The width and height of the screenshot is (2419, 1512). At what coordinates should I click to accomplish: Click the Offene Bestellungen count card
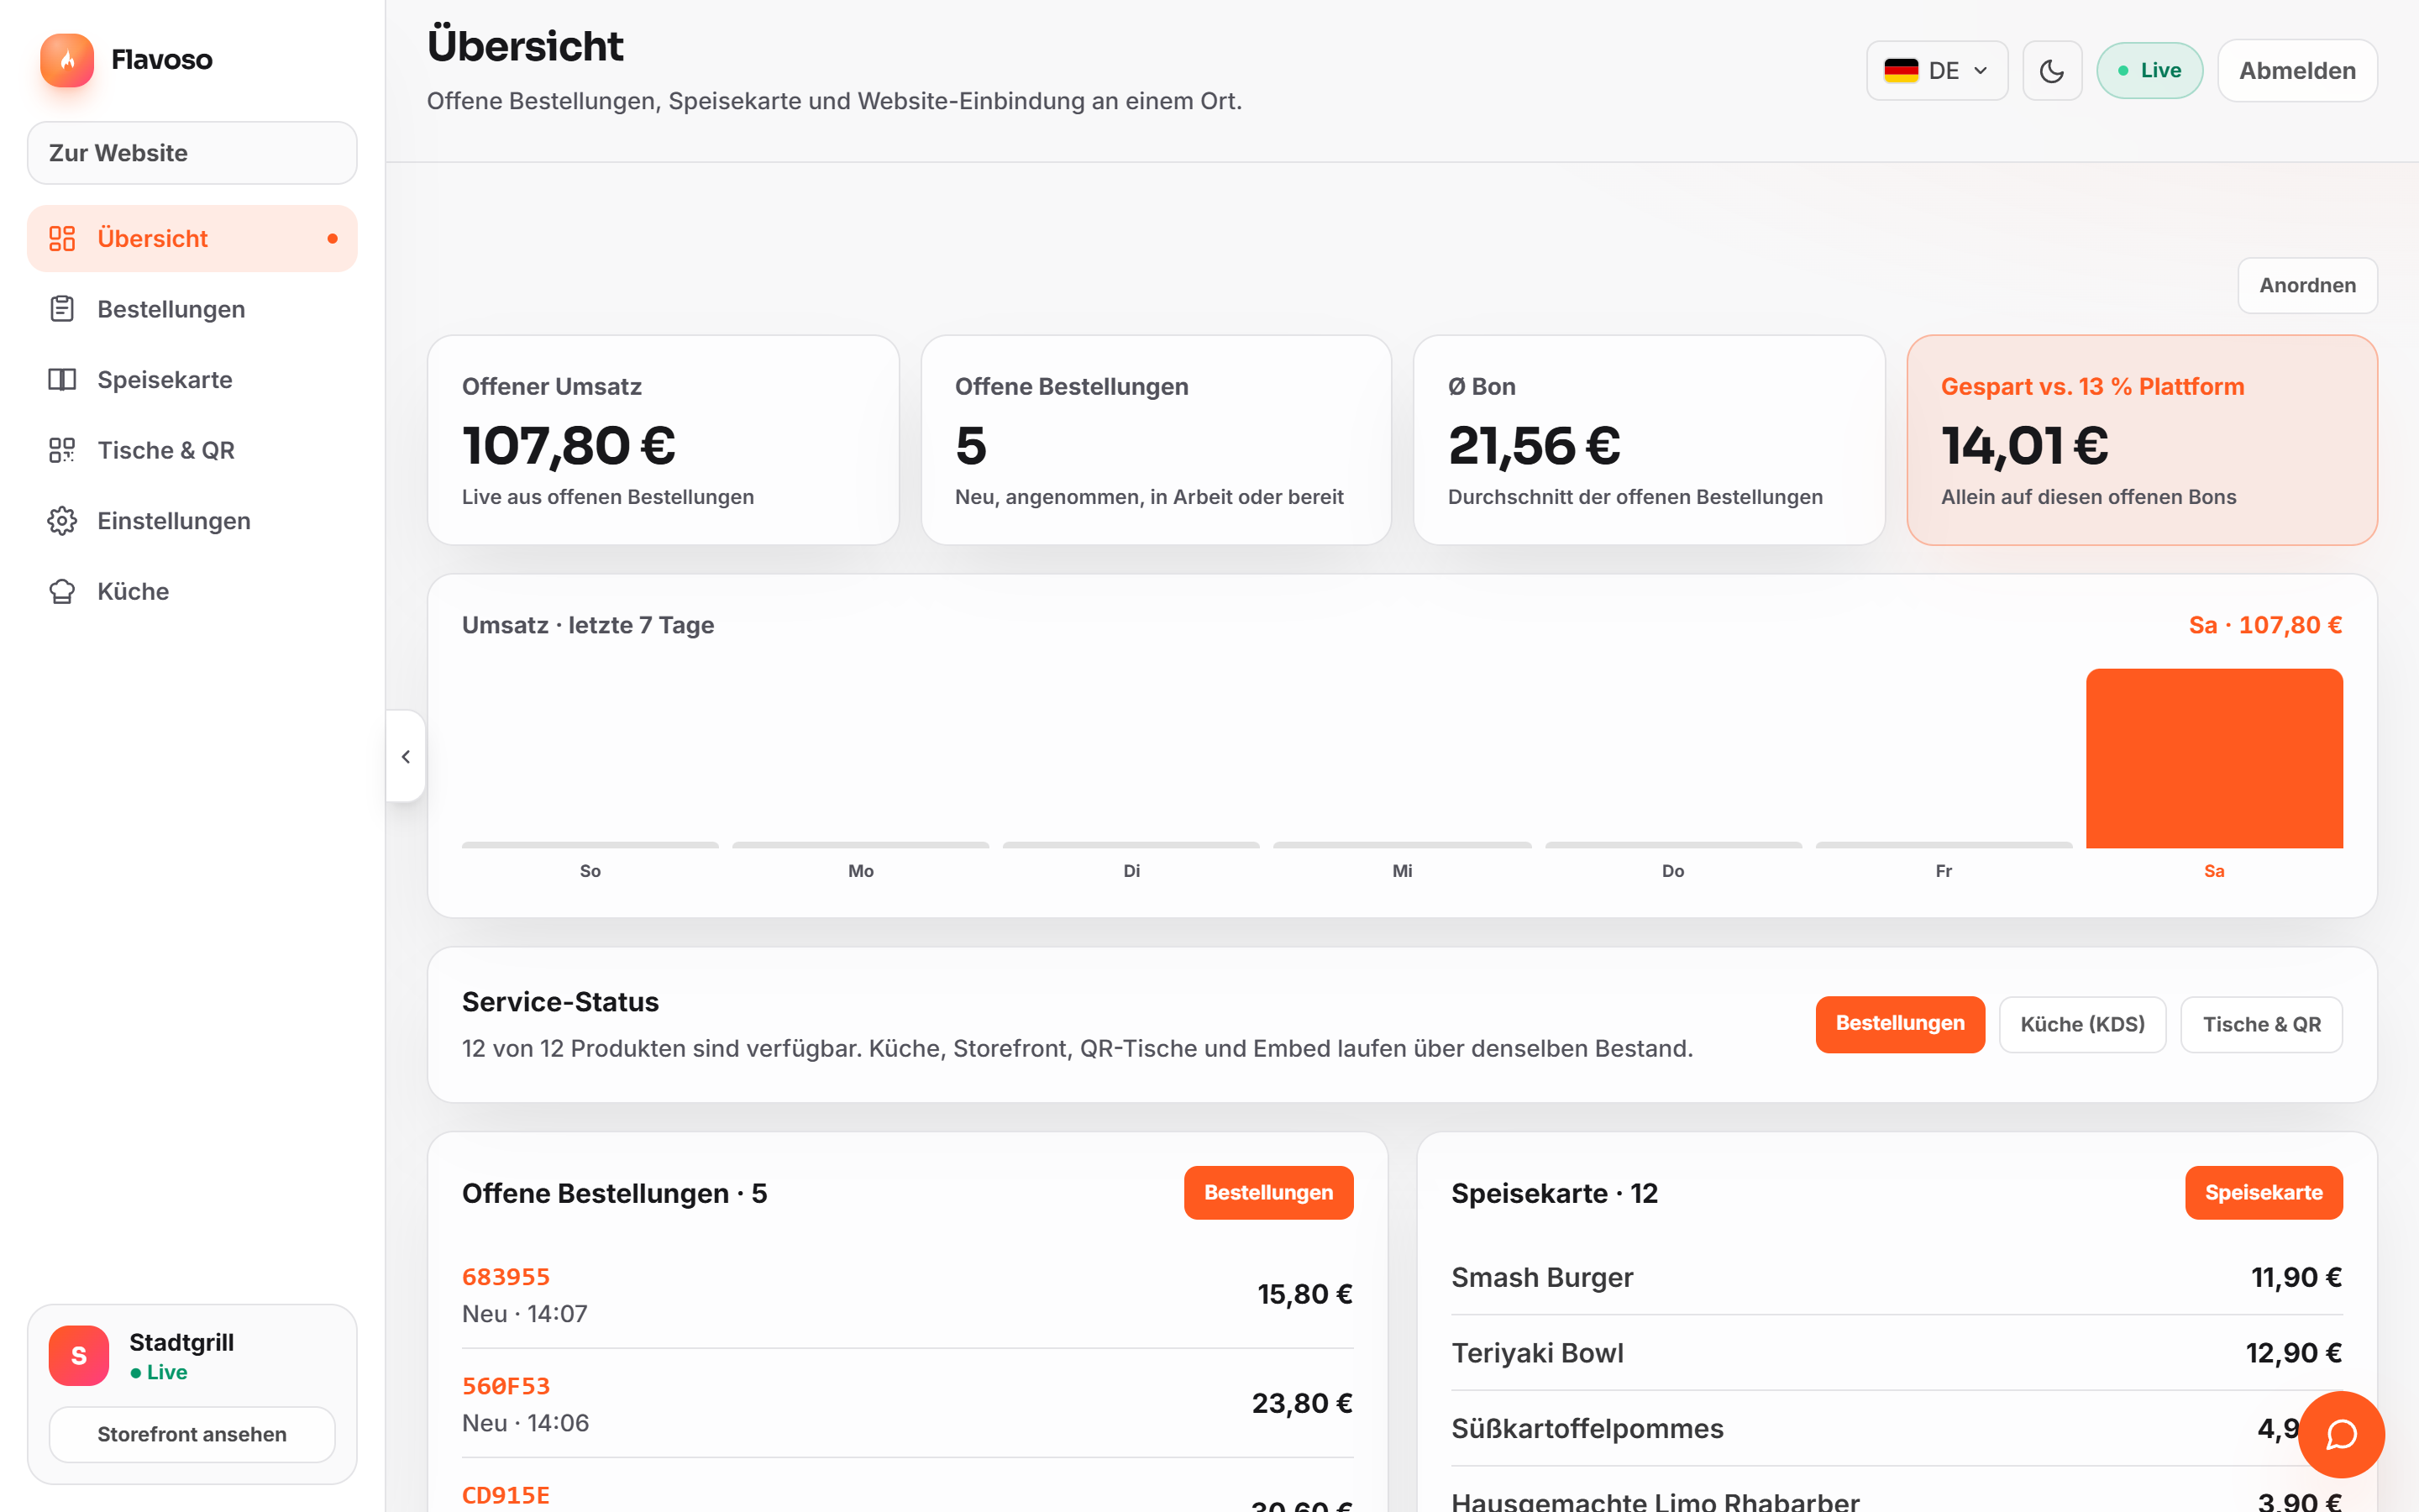[x=1157, y=440]
